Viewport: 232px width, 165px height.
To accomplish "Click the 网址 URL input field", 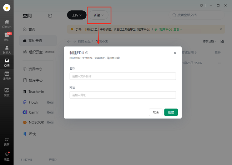I will tap(122, 95).
